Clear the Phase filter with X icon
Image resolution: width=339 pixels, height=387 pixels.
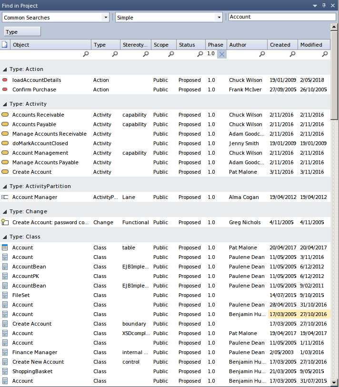pos(222,54)
